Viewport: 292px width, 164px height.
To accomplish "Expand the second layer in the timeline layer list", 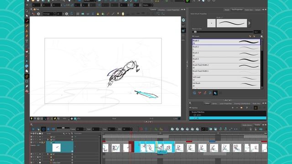I will [48, 139].
